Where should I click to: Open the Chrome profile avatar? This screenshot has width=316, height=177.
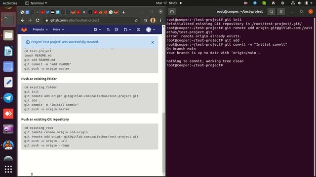point(153,20)
